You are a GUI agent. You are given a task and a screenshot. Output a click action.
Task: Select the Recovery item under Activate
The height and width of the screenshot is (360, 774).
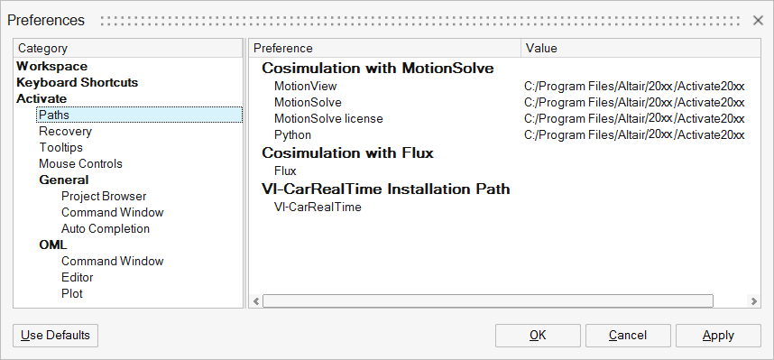[65, 132]
